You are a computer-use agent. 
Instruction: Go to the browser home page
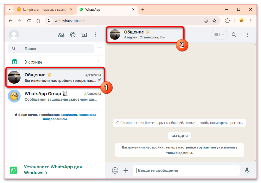click(38, 21)
